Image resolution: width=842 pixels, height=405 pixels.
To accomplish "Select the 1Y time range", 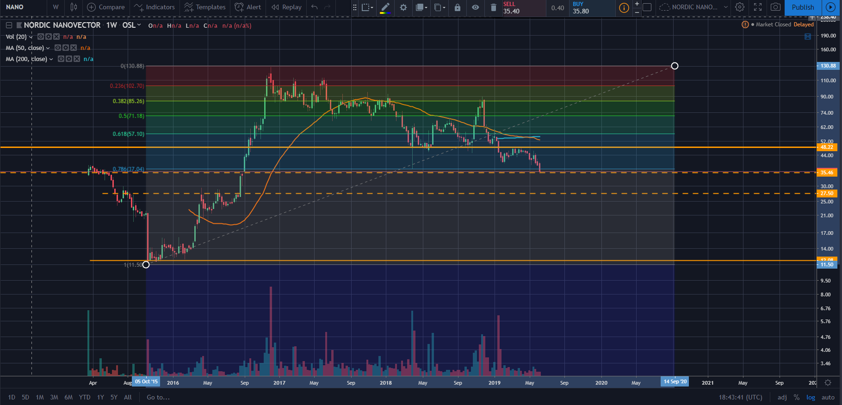I will (x=100, y=397).
